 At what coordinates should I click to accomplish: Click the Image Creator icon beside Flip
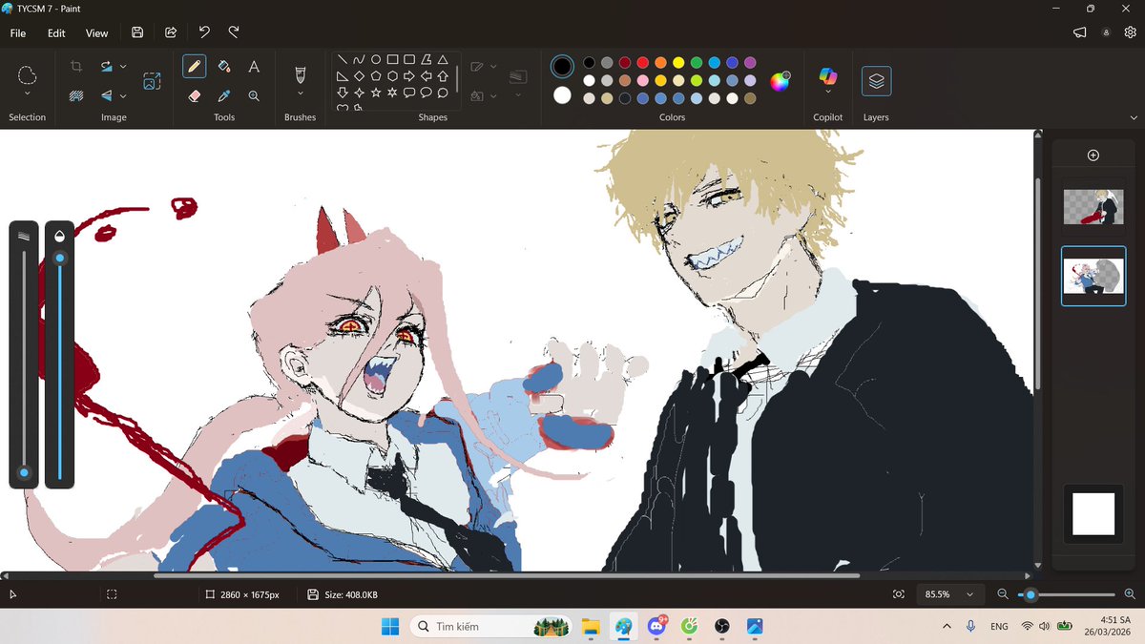[x=152, y=81]
